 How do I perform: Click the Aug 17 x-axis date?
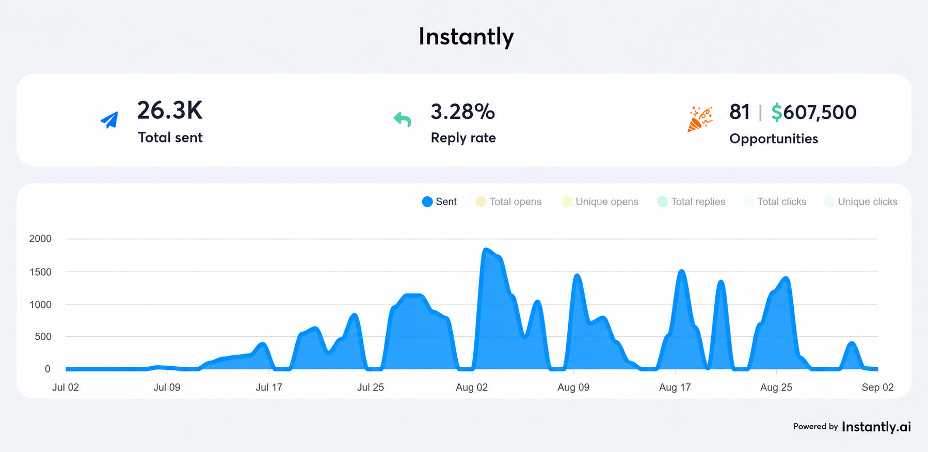tap(675, 387)
